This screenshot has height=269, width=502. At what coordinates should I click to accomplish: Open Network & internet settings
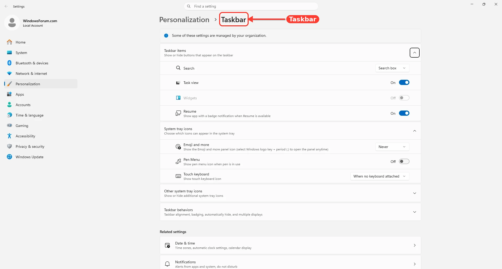[x=41, y=73]
